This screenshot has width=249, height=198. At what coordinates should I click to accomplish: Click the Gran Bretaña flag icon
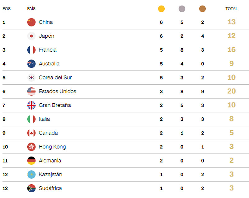(31, 105)
